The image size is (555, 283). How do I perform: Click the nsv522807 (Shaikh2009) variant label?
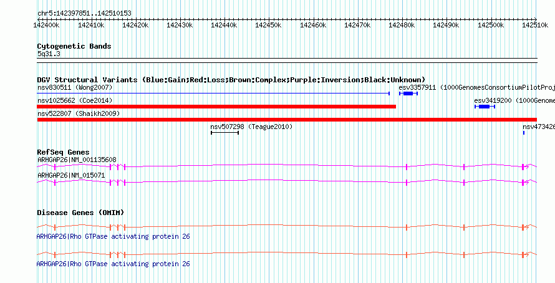point(78,113)
